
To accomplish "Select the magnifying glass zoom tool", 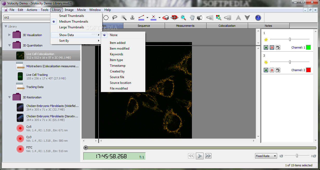I will click(183, 18).
